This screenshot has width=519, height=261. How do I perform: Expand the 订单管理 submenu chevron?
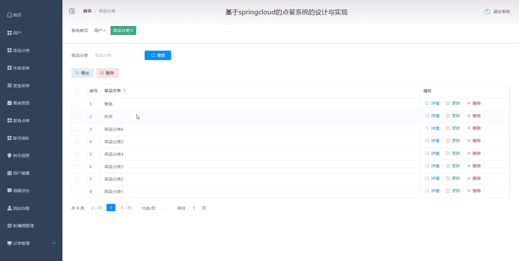tap(54, 243)
